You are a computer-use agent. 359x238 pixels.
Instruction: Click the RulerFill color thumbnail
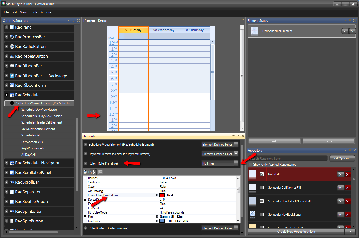click(x=252, y=174)
